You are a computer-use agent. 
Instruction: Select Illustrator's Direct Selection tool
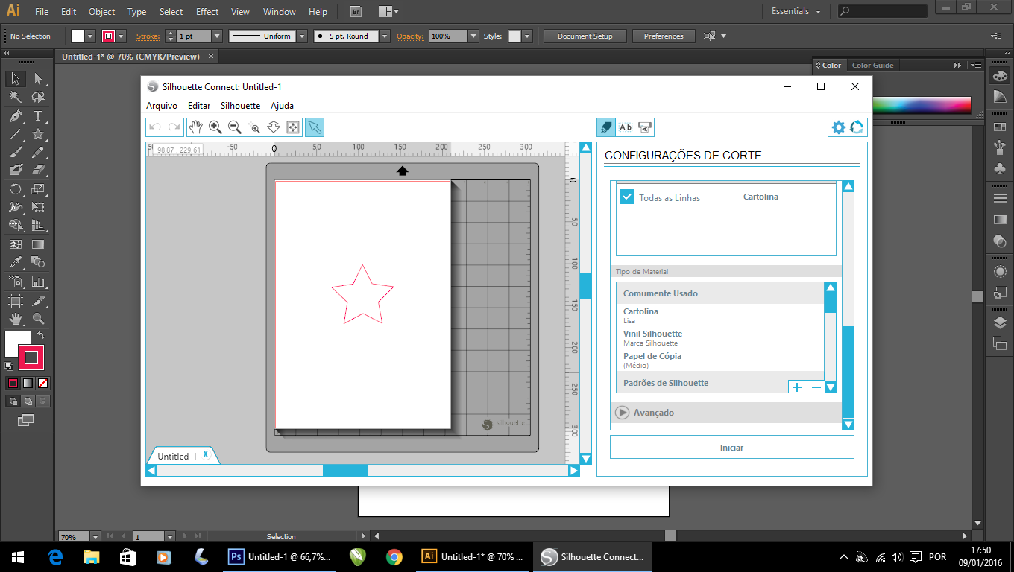pos(38,78)
